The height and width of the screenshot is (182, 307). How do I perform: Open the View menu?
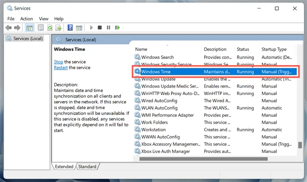pos(44,18)
